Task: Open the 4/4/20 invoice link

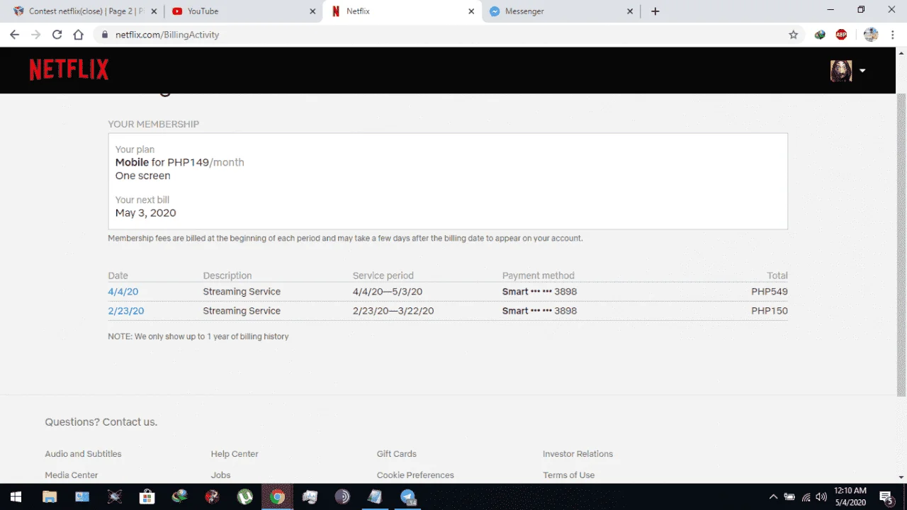Action: pyautogui.click(x=123, y=292)
